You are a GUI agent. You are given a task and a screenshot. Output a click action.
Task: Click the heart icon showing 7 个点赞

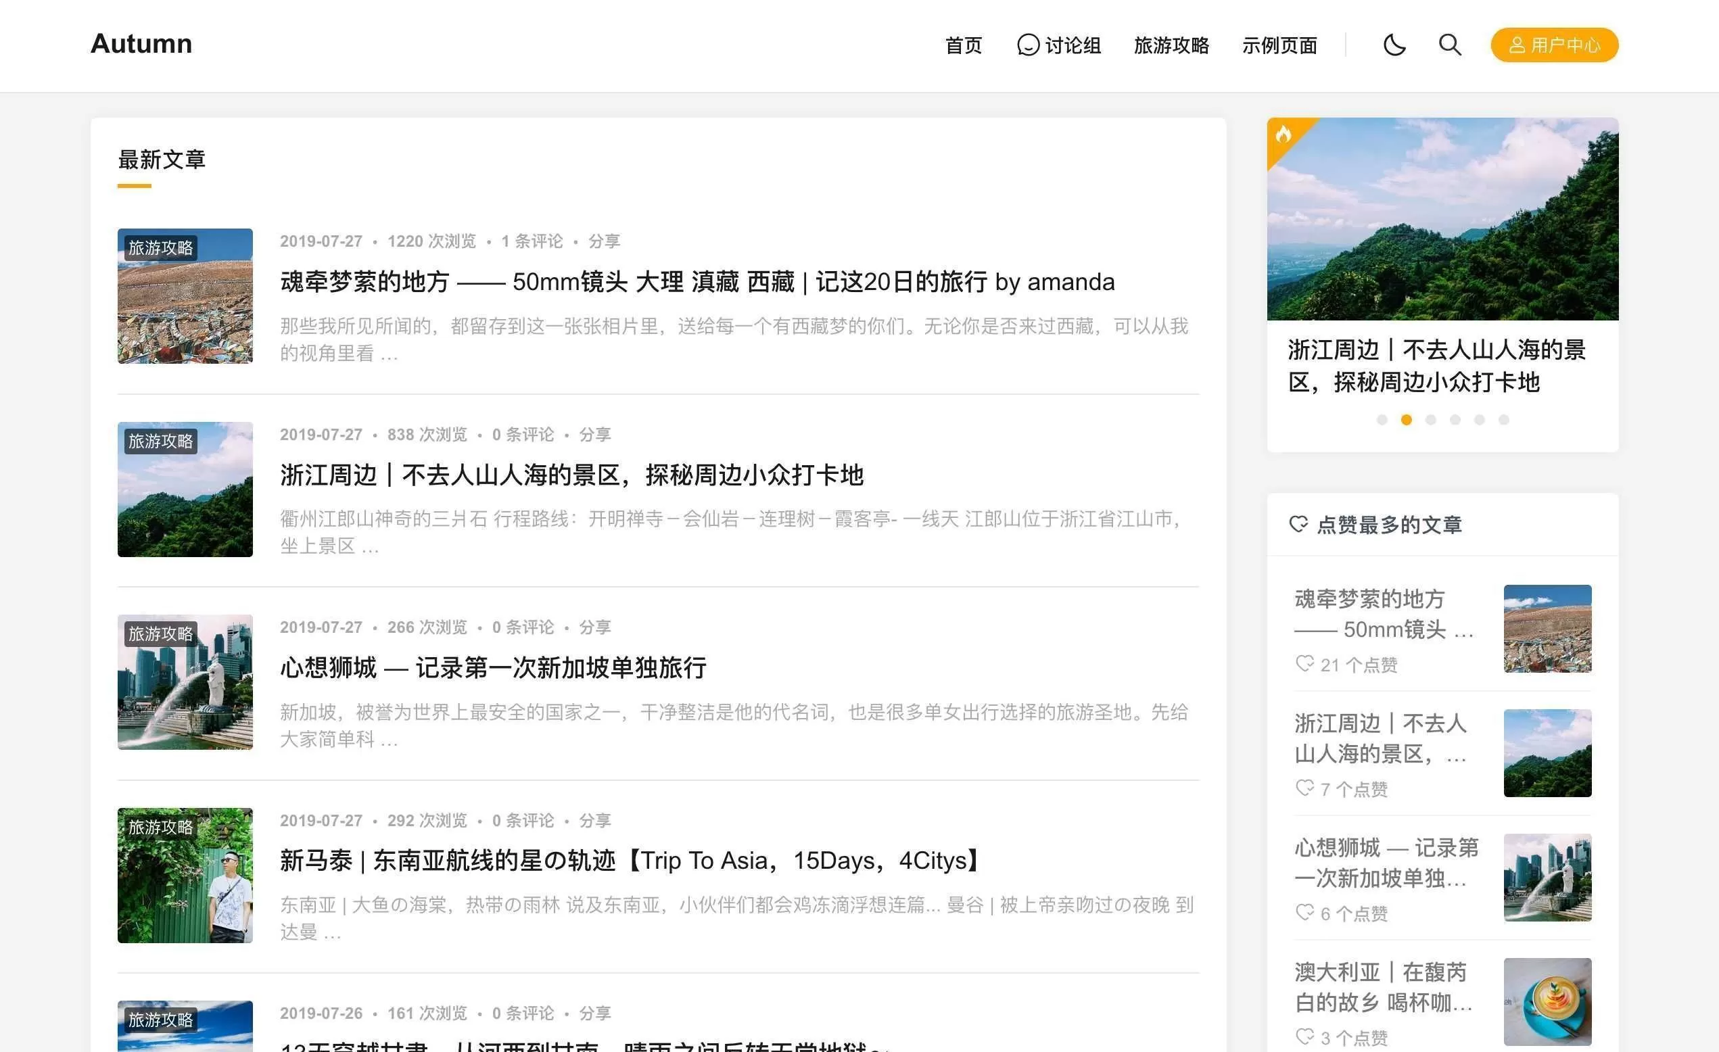pyautogui.click(x=1304, y=789)
